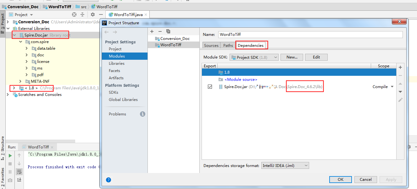Image resolution: width=417 pixels, height=189 pixels.
Task: Expand the doc package in the tree
Action: click(27, 55)
